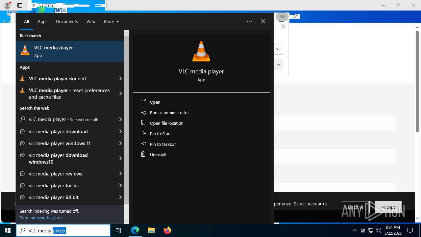Click the Uninstall trash icon

(143, 154)
